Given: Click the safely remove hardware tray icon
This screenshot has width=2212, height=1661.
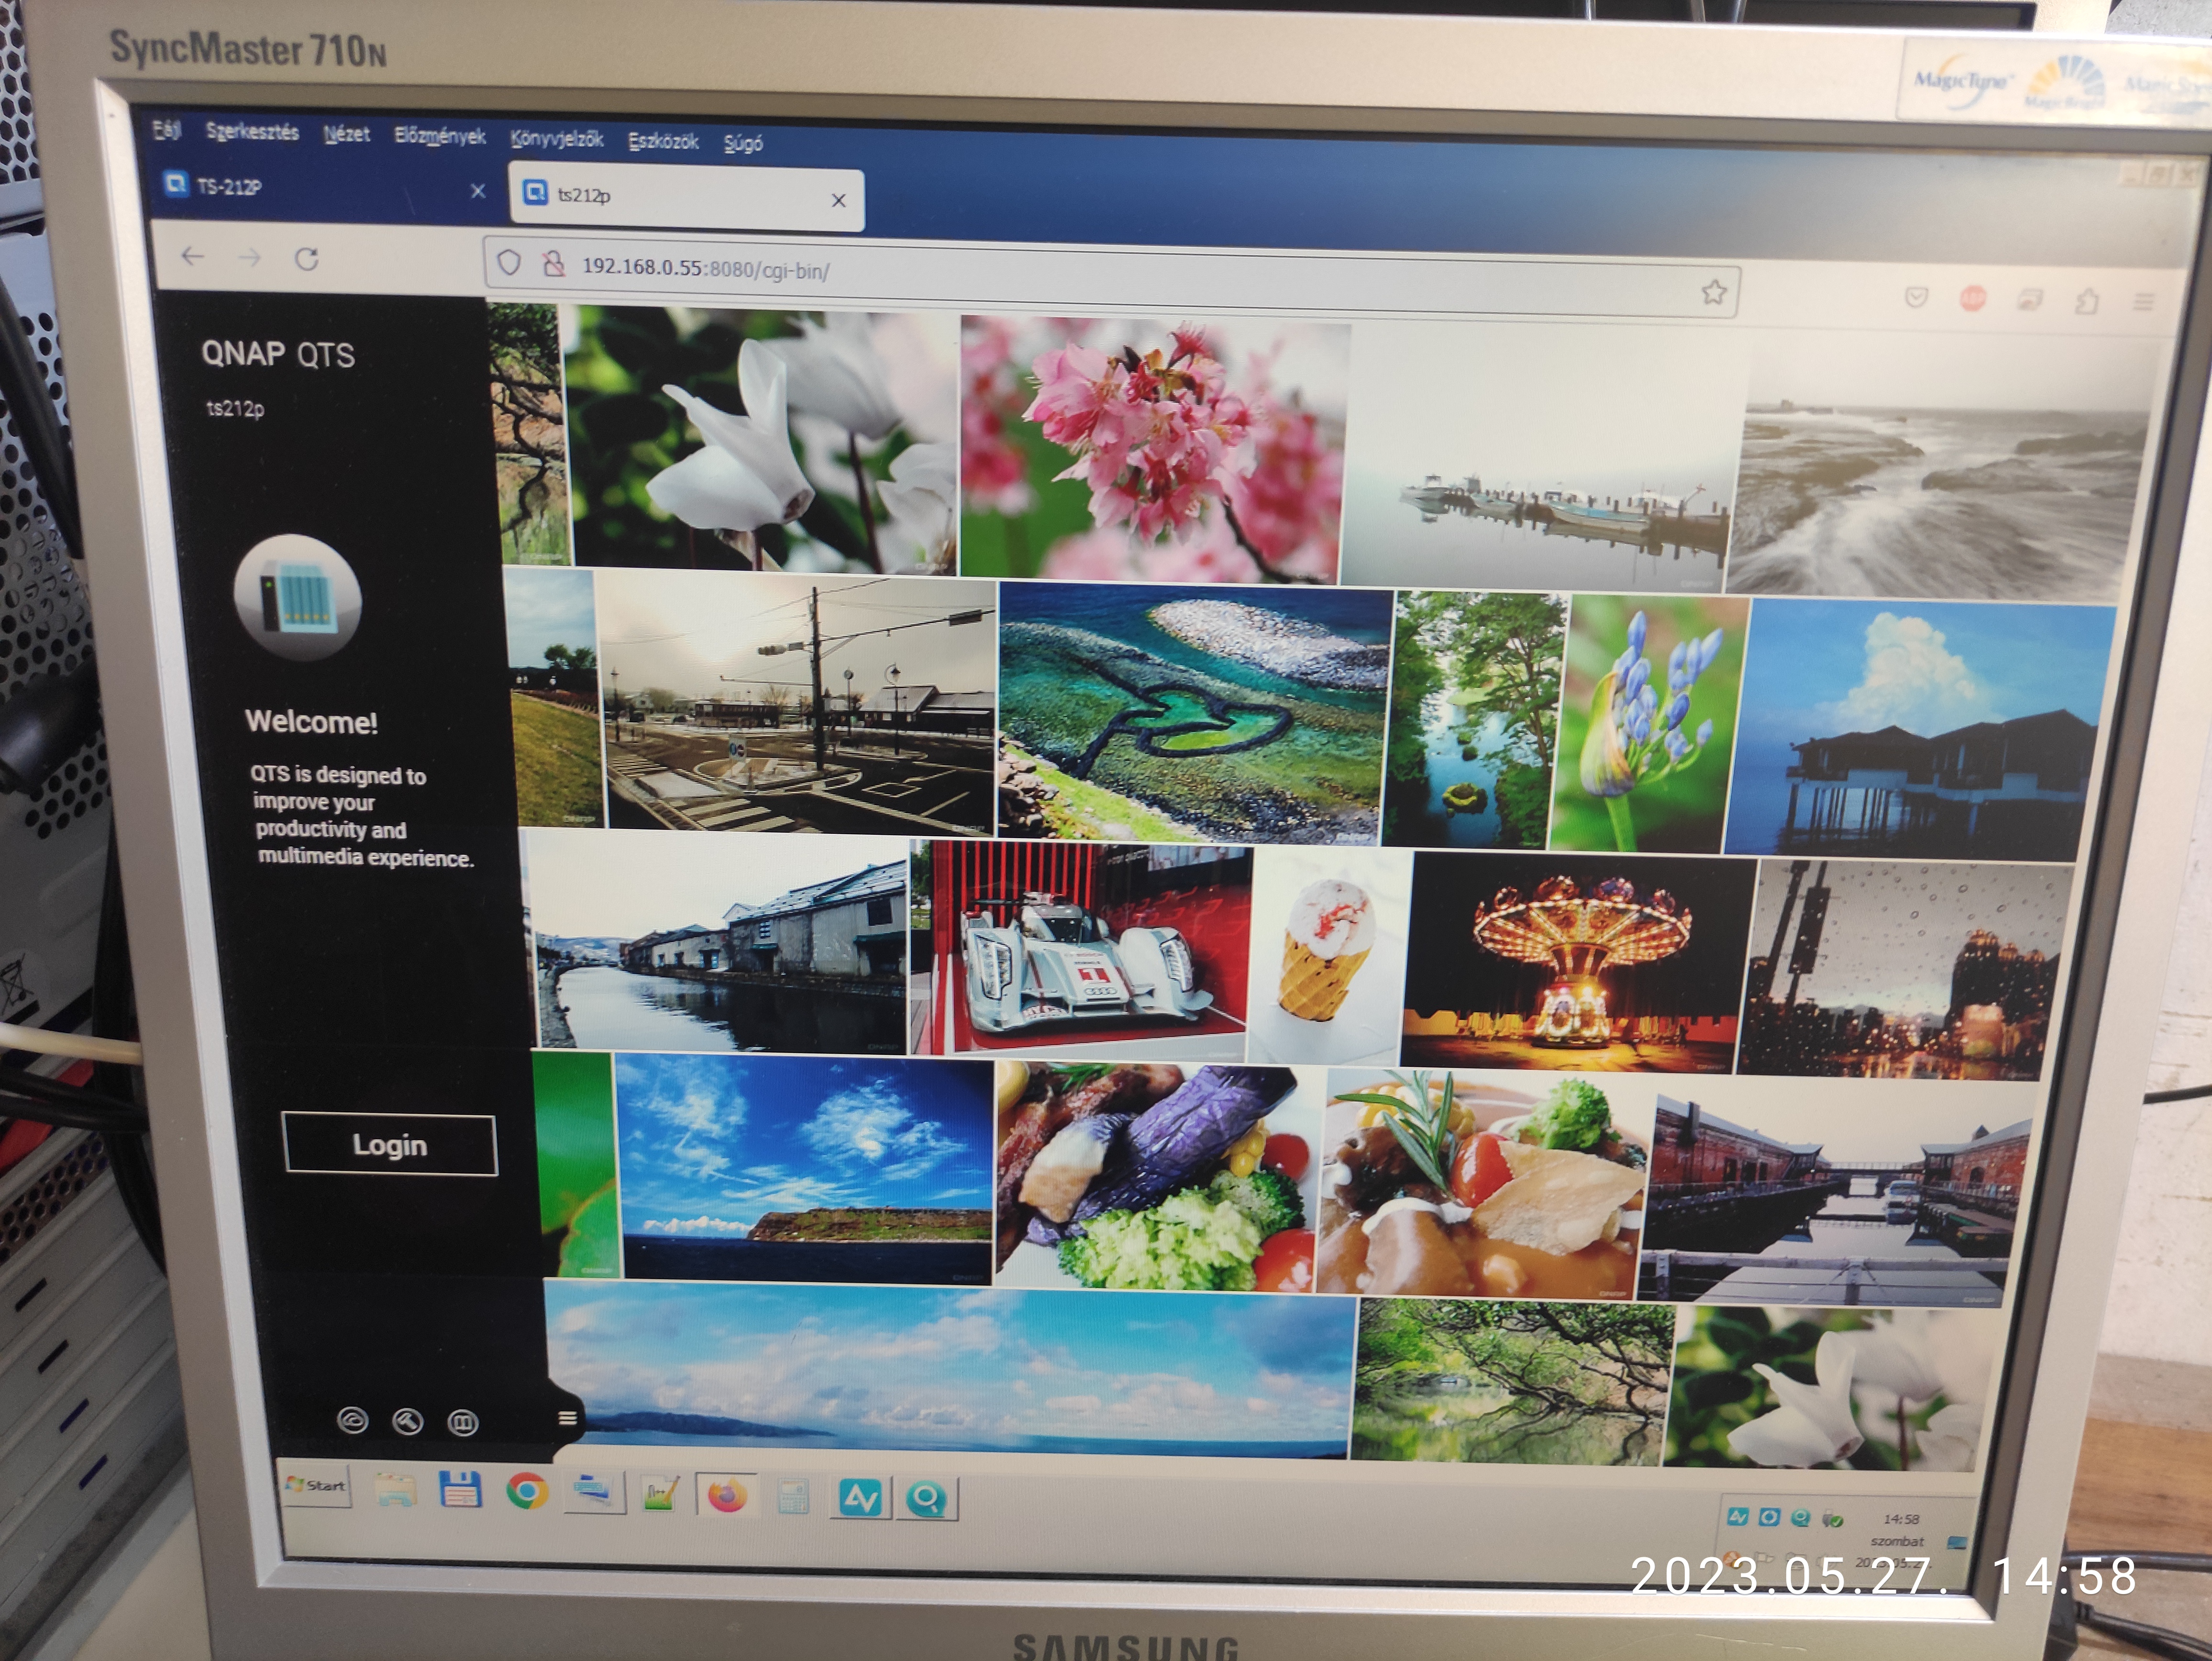Looking at the screenshot, I should click(x=1833, y=1519).
